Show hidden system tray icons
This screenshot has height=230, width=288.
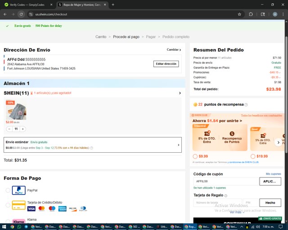click(x=242, y=227)
